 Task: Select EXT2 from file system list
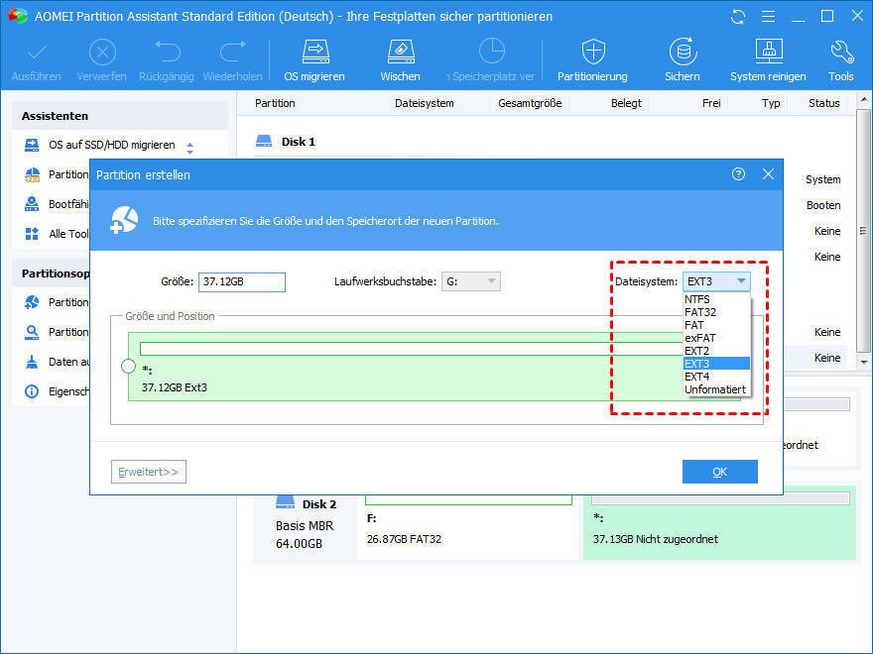pos(716,351)
